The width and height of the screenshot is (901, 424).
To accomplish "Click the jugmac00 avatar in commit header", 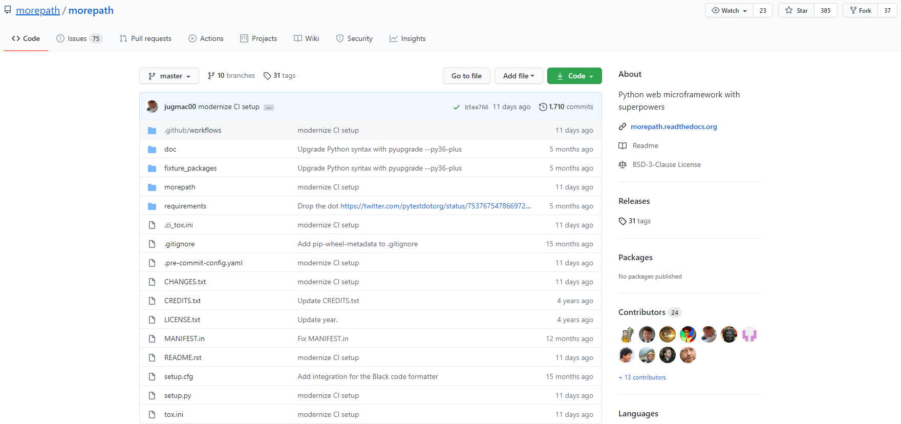I will pos(153,107).
